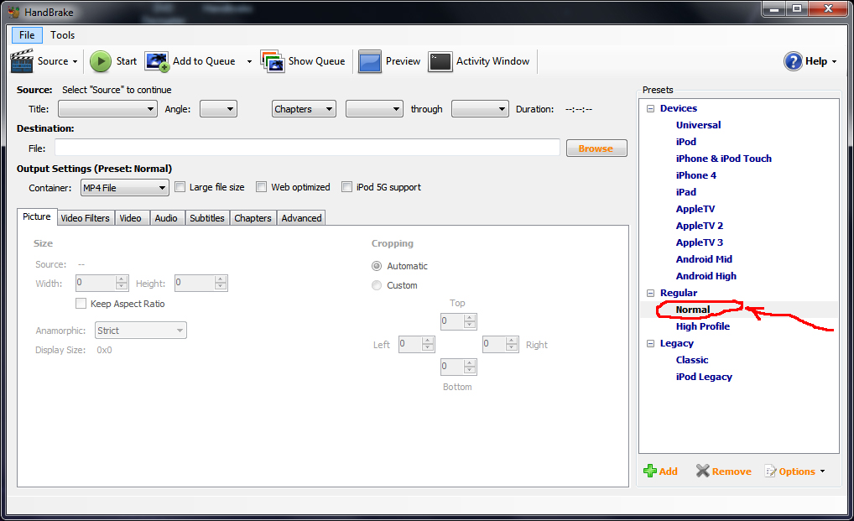Open the File menu
This screenshot has height=521, width=854.
click(27, 35)
